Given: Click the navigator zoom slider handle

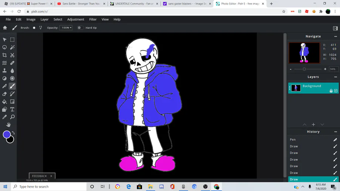Looking at the screenshot, I should pyautogui.click(x=304, y=69).
